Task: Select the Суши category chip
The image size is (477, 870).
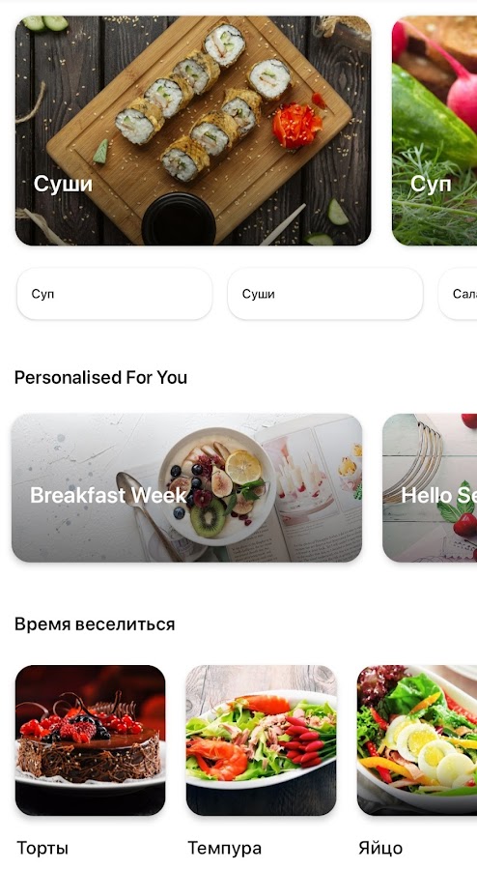Action: pyautogui.click(x=325, y=294)
